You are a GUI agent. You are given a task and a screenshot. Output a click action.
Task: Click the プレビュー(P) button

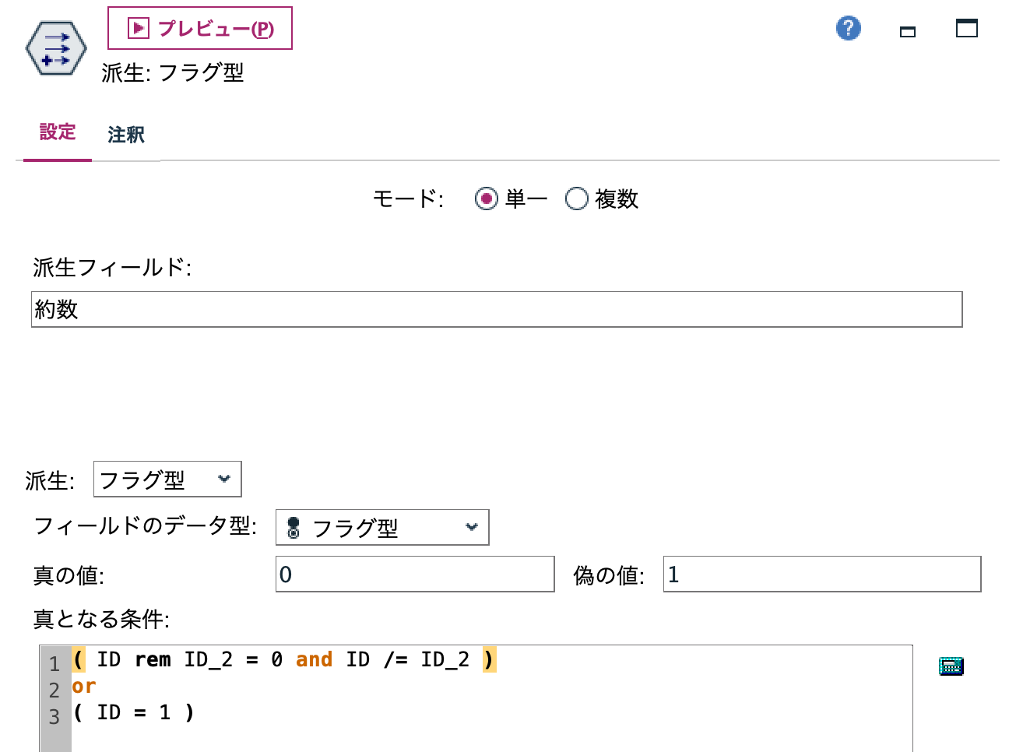click(199, 27)
